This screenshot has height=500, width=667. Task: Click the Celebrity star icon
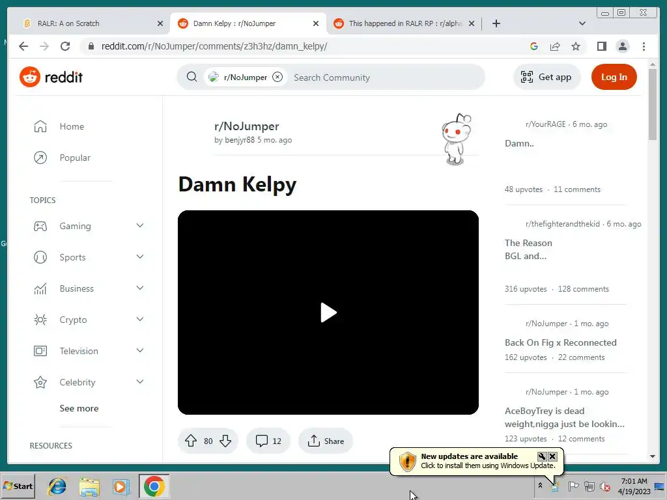pyautogui.click(x=40, y=382)
